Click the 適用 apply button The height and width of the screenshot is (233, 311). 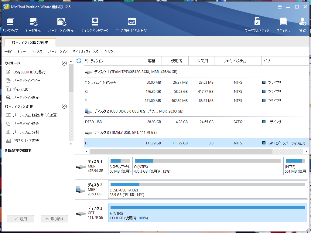(20, 219)
